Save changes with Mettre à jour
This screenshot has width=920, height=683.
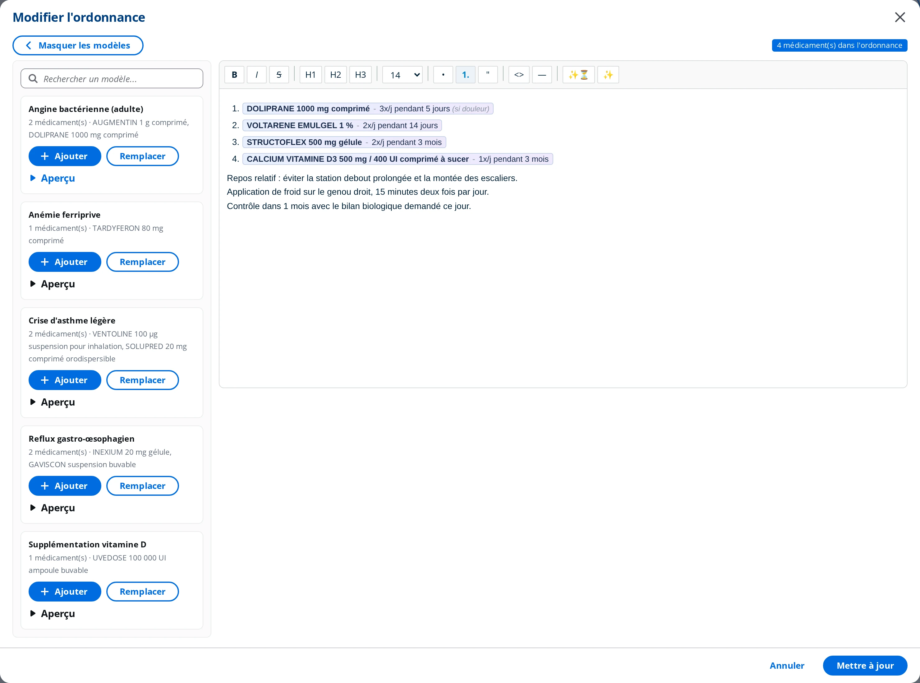tap(865, 666)
